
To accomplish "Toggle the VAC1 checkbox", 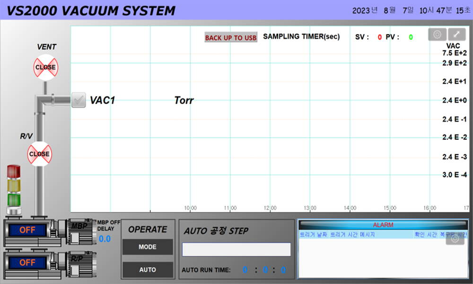I will (x=78, y=100).
